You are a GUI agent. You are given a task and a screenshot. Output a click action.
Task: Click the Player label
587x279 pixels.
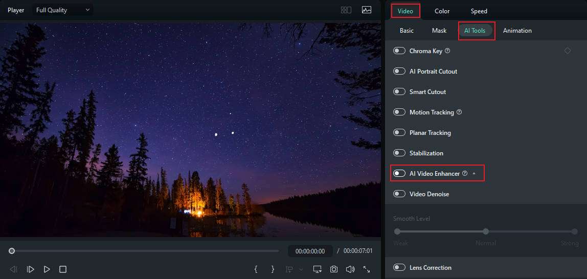pos(16,10)
